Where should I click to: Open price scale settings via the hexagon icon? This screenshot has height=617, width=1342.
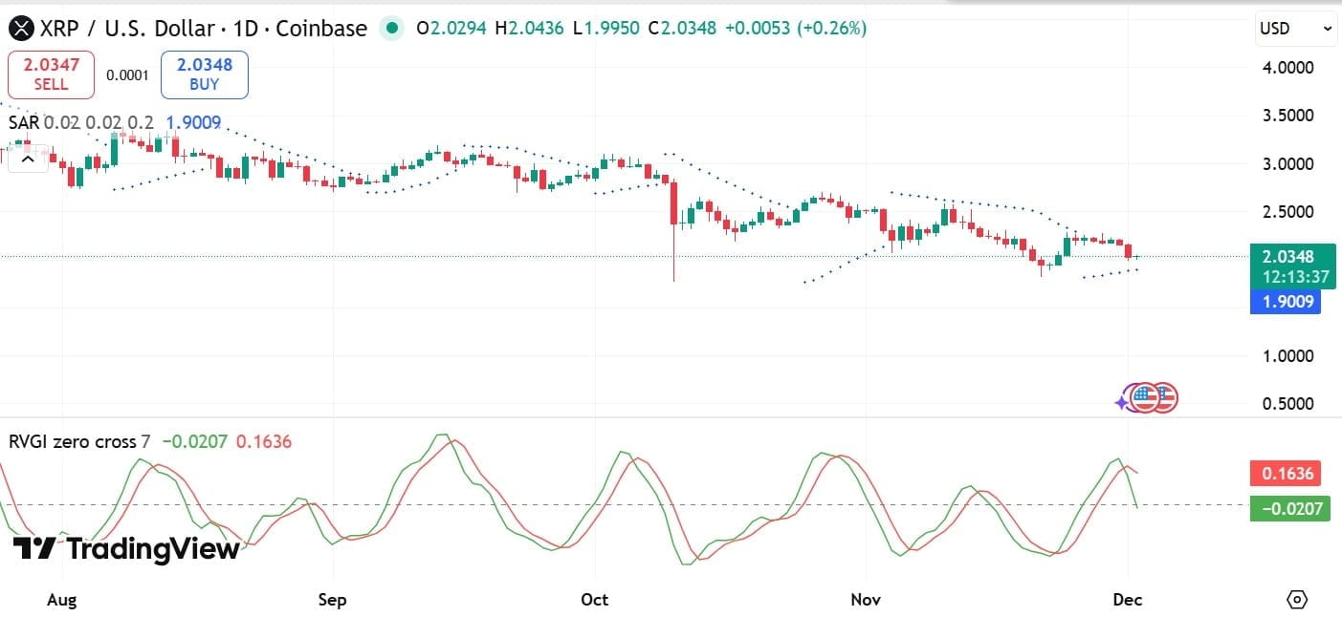click(x=1298, y=599)
